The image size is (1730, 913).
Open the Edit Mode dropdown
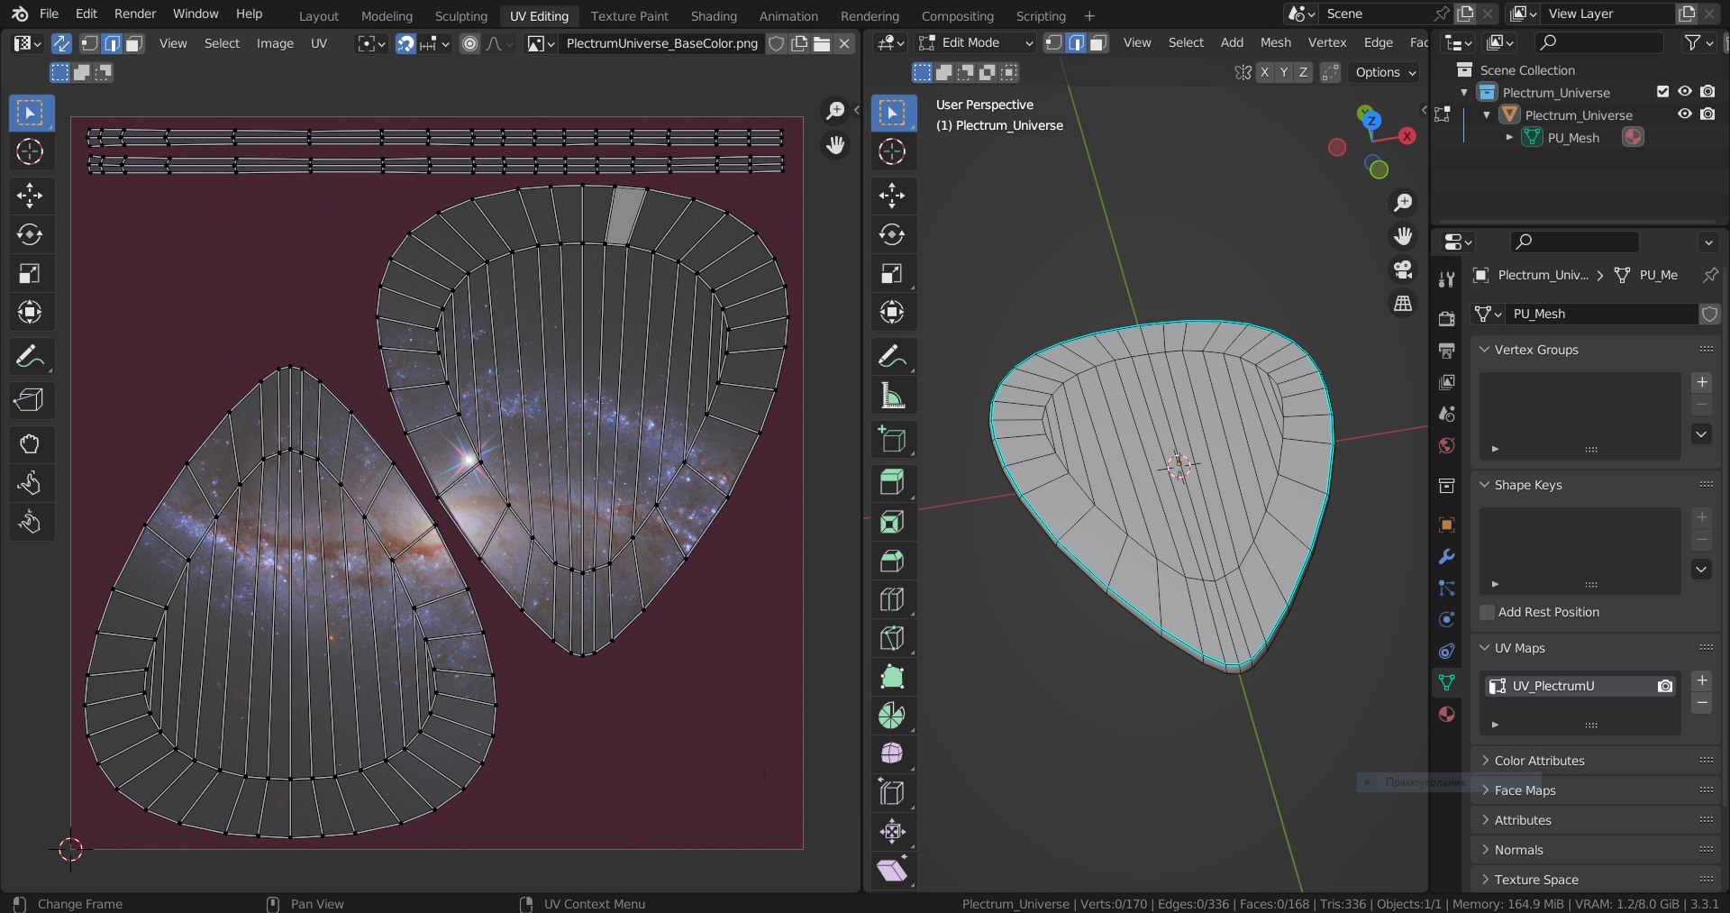976,42
